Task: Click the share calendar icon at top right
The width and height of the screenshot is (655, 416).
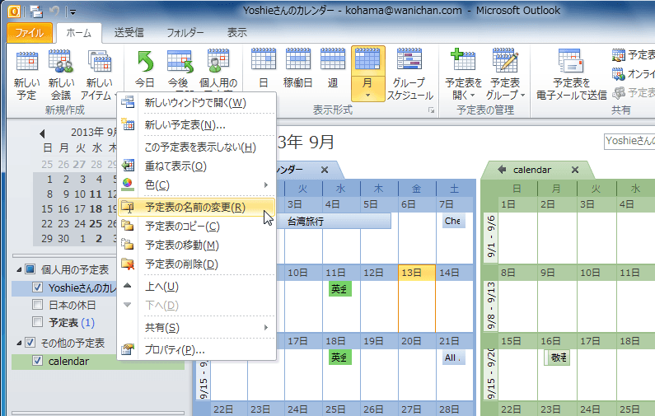Action: [x=619, y=54]
